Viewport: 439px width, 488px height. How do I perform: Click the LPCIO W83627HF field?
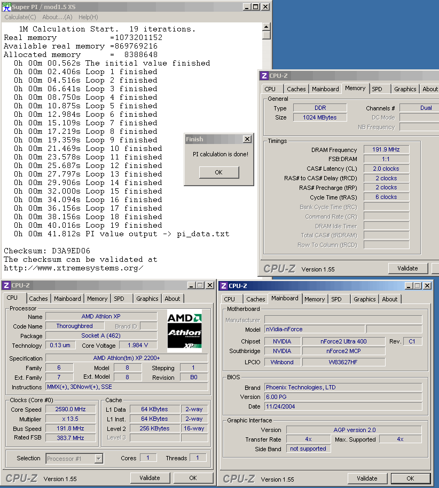(x=343, y=362)
